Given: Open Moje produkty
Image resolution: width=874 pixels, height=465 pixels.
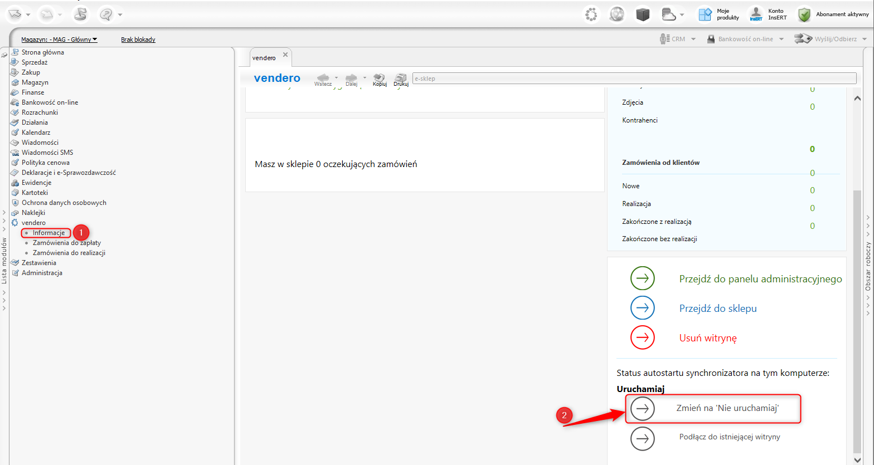Looking at the screenshot, I should (718, 14).
